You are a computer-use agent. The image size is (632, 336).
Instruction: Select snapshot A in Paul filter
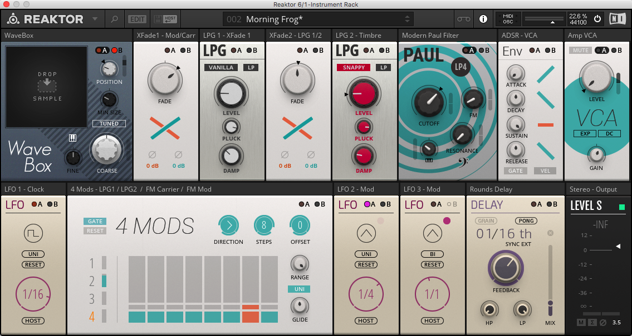pyautogui.click(x=469, y=50)
